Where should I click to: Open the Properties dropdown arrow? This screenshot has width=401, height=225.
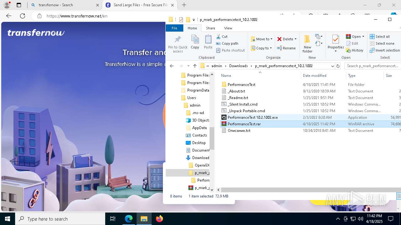tap(336, 51)
